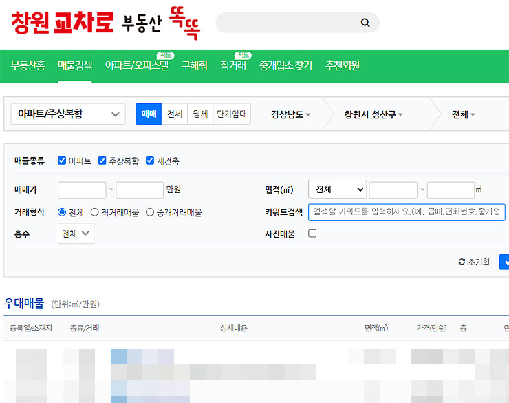
Task: Click the minimum 면적 input field
Action: tap(393, 190)
